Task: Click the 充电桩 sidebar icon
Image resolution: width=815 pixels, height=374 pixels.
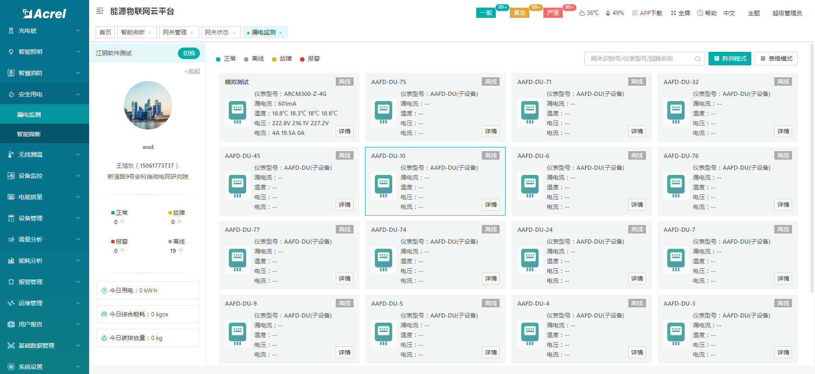Action: (x=11, y=31)
